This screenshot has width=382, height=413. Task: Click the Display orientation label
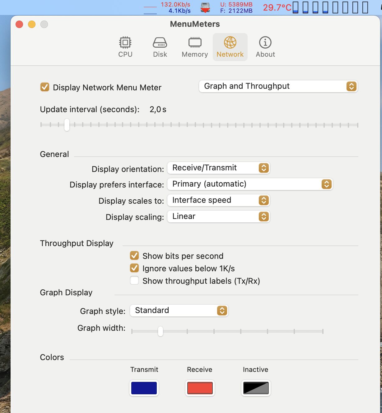pos(128,169)
